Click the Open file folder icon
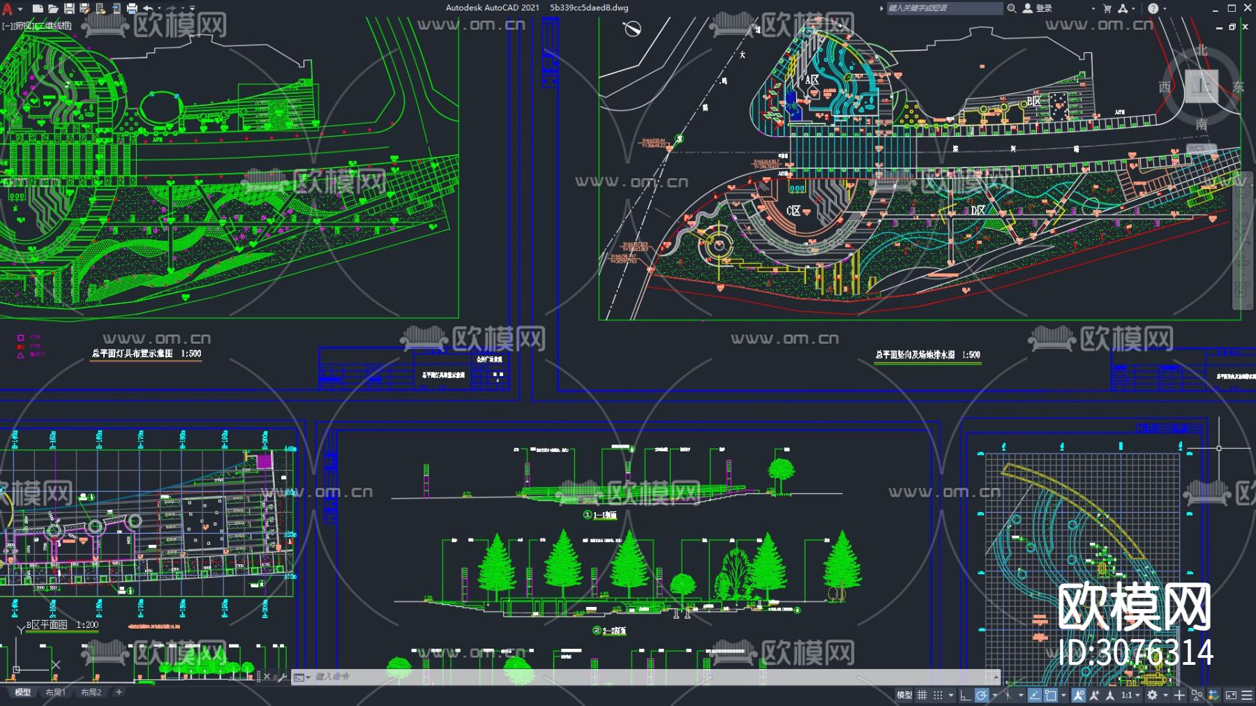The height and width of the screenshot is (706, 1256). 53,8
